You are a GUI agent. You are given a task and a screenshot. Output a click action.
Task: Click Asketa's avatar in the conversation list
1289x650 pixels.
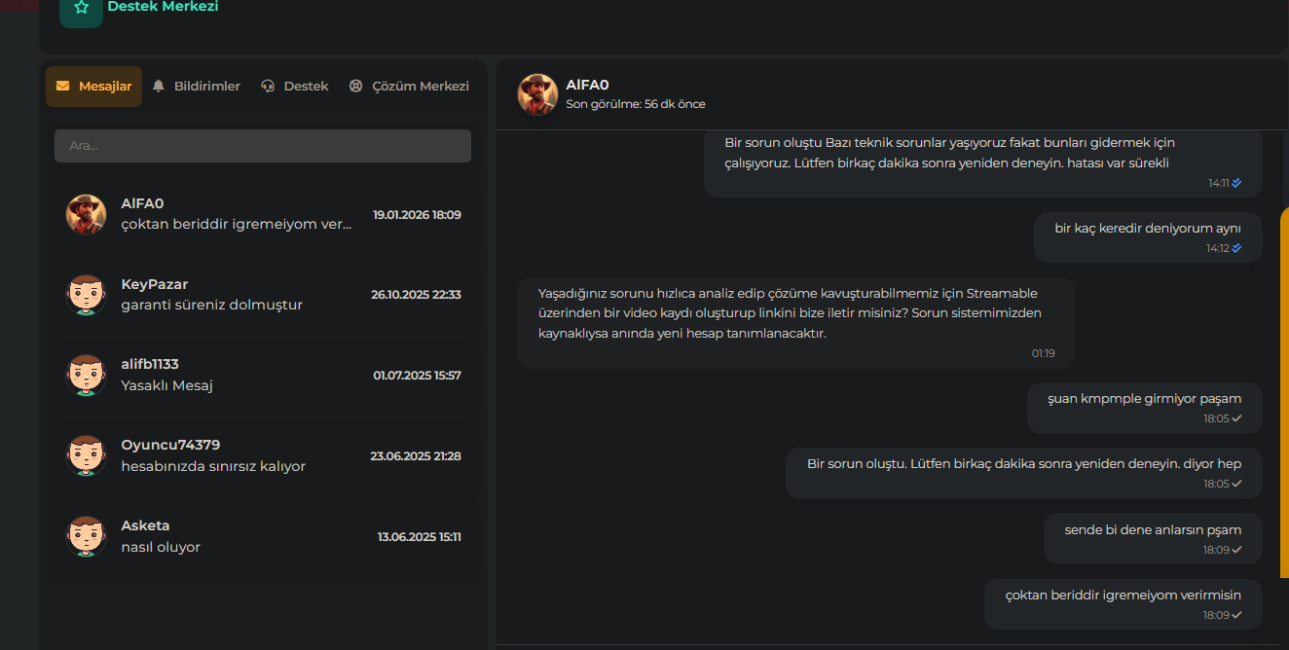click(86, 537)
